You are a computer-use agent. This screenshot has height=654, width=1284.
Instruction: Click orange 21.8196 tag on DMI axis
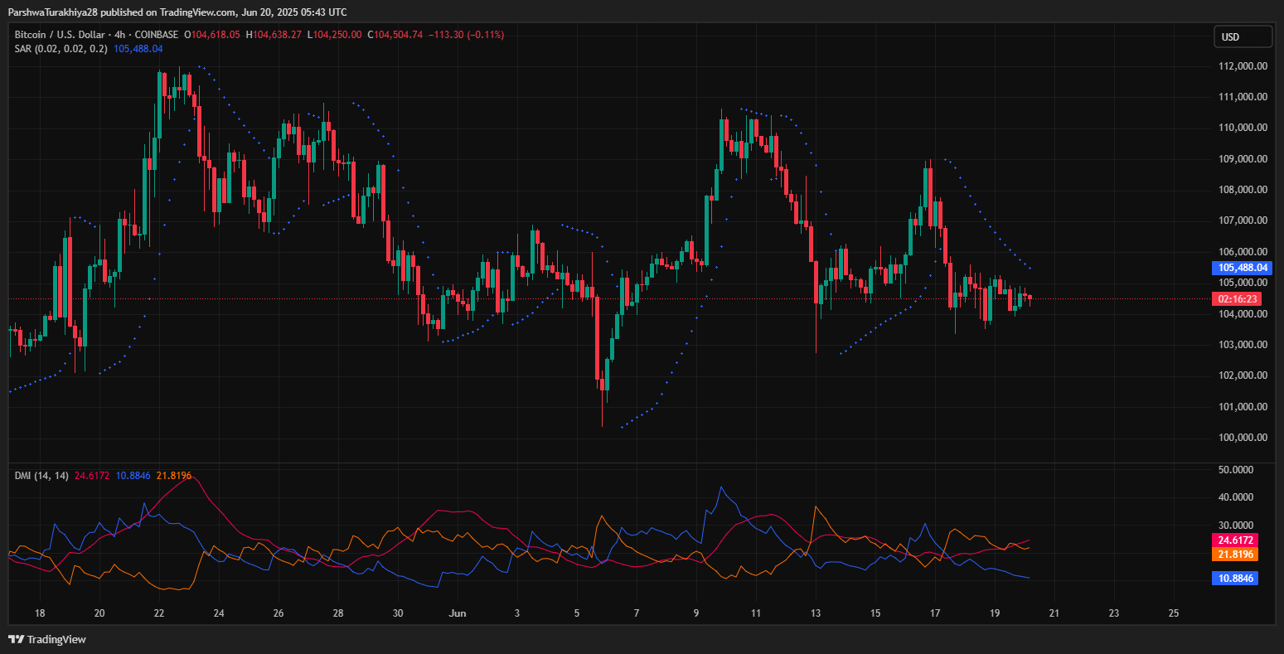point(1234,554)
